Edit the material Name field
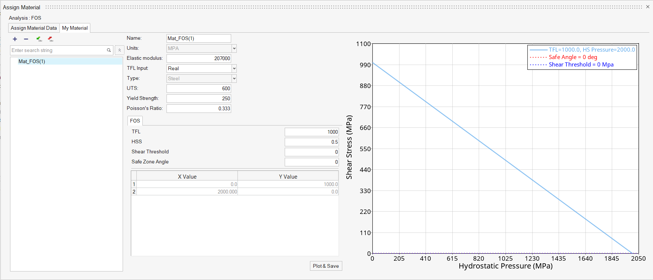The height and width of the screenshot is (280, 653). [x=199, y=38]
